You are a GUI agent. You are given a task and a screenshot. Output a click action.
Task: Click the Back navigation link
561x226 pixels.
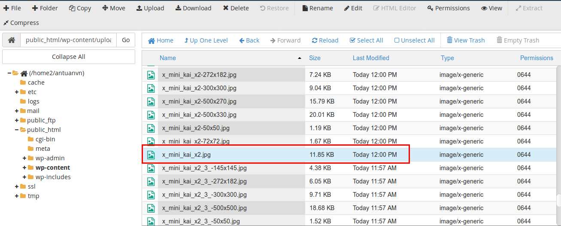click(x=249, y=40)
